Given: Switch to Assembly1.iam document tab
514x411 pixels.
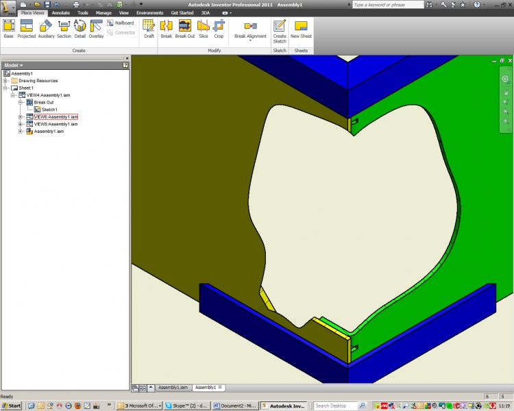Looking at the screenshot, I should (x=173, y=387).
